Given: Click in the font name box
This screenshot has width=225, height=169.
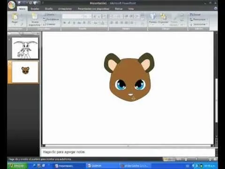Looking at the screenshot, I should [72, 16].
